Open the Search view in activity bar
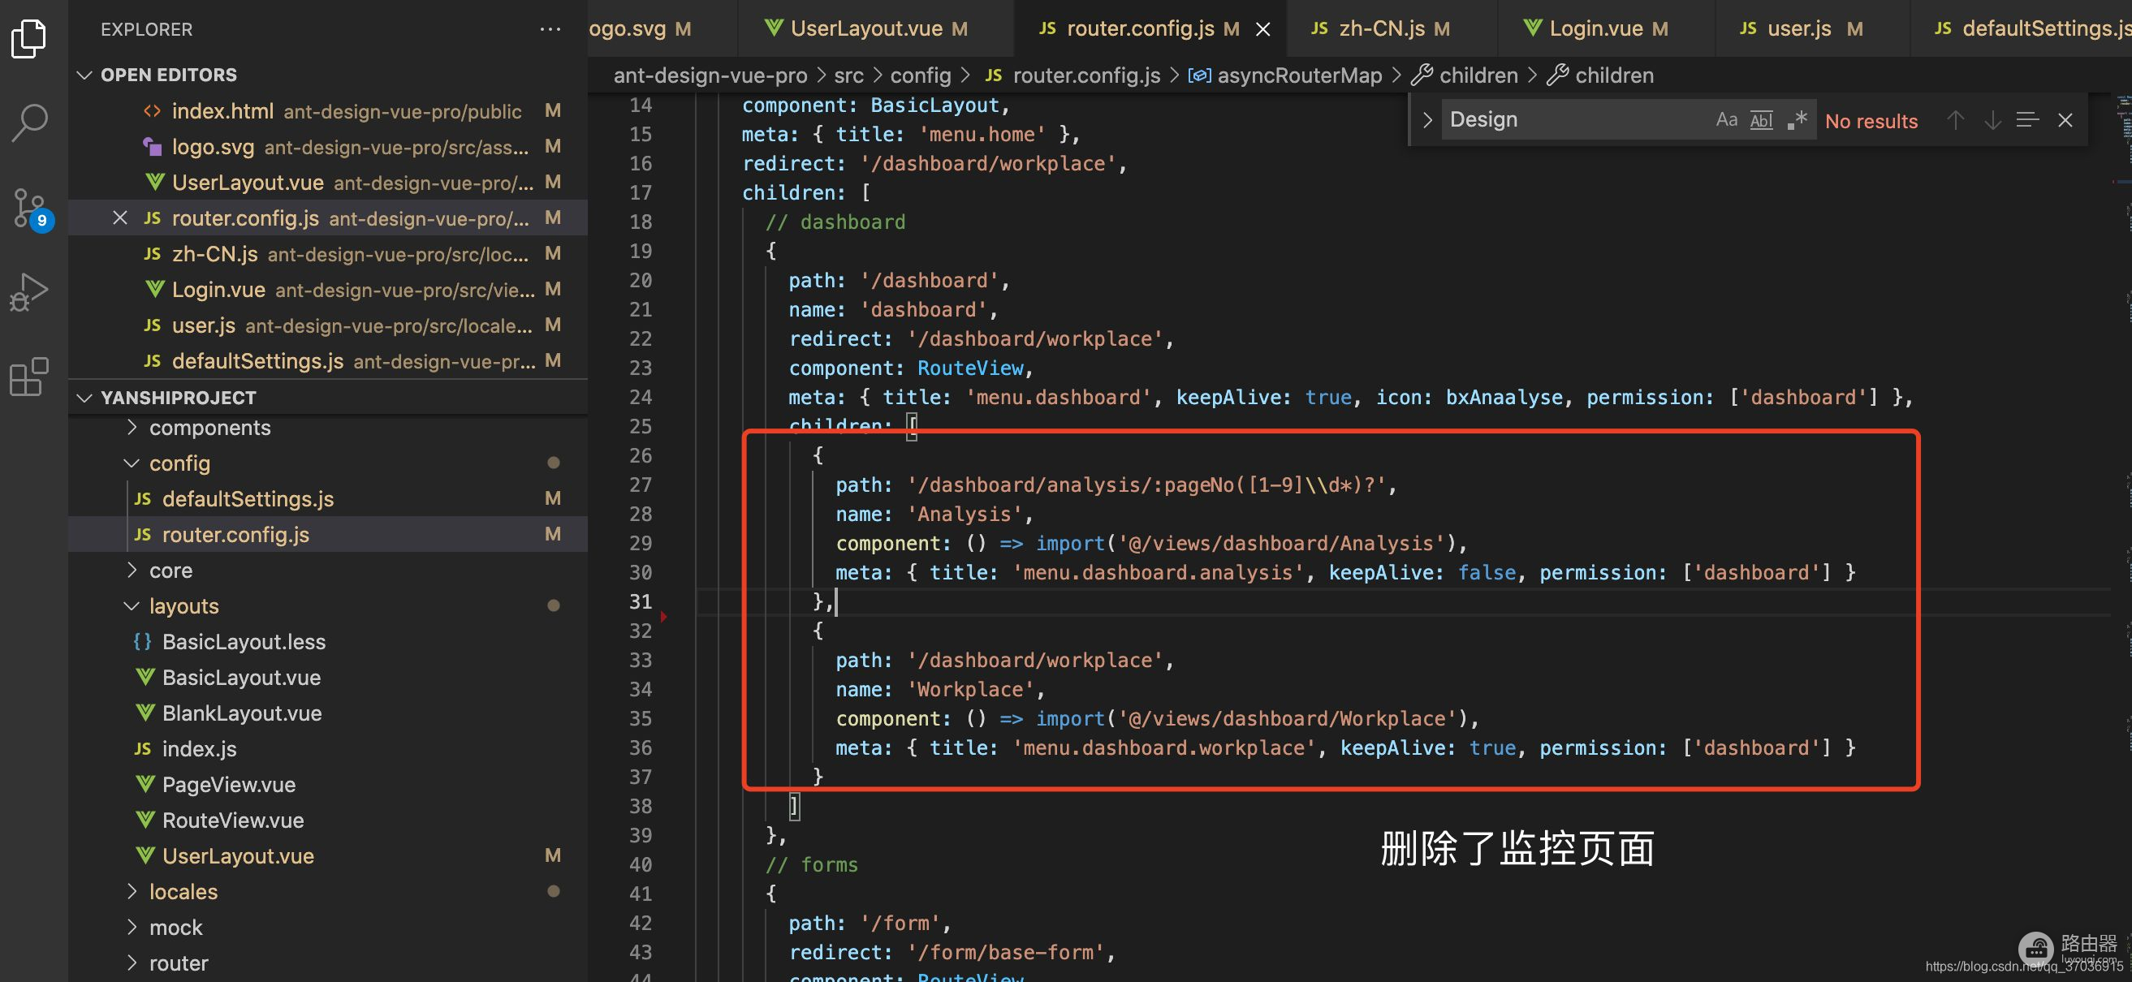Viewport: 2132px width, 982px height. pyautogui.click(x=30, y=122)
